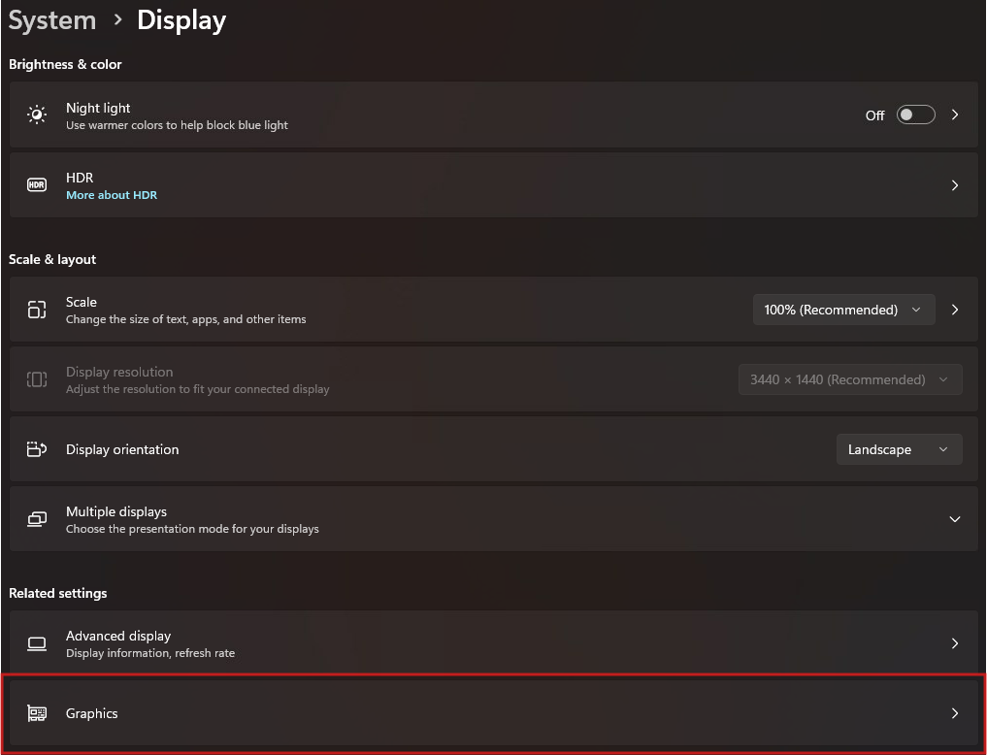This screenshot has width=987, height=755.
Task: Enable the Night light toggle
Action: pyautogui.click(x=915, y=115)
